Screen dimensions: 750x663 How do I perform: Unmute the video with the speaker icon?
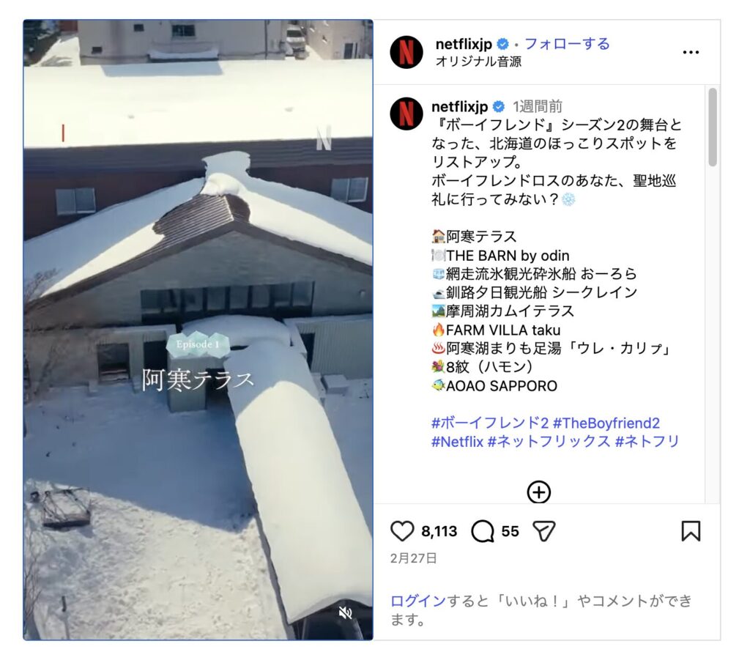coord(345,612)
